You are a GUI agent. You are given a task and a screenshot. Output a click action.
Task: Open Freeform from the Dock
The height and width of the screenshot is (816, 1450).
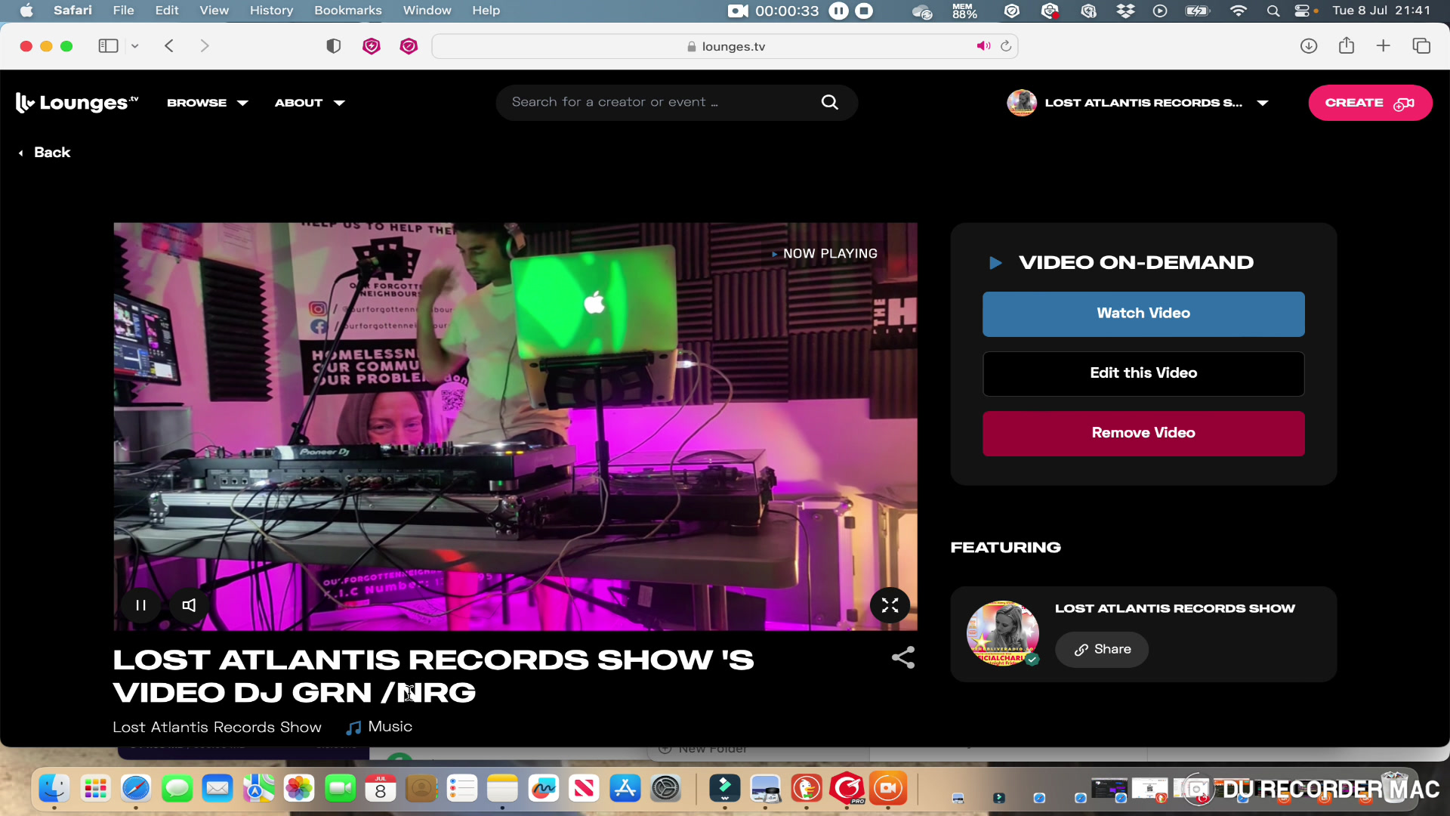tap(544, 789)
